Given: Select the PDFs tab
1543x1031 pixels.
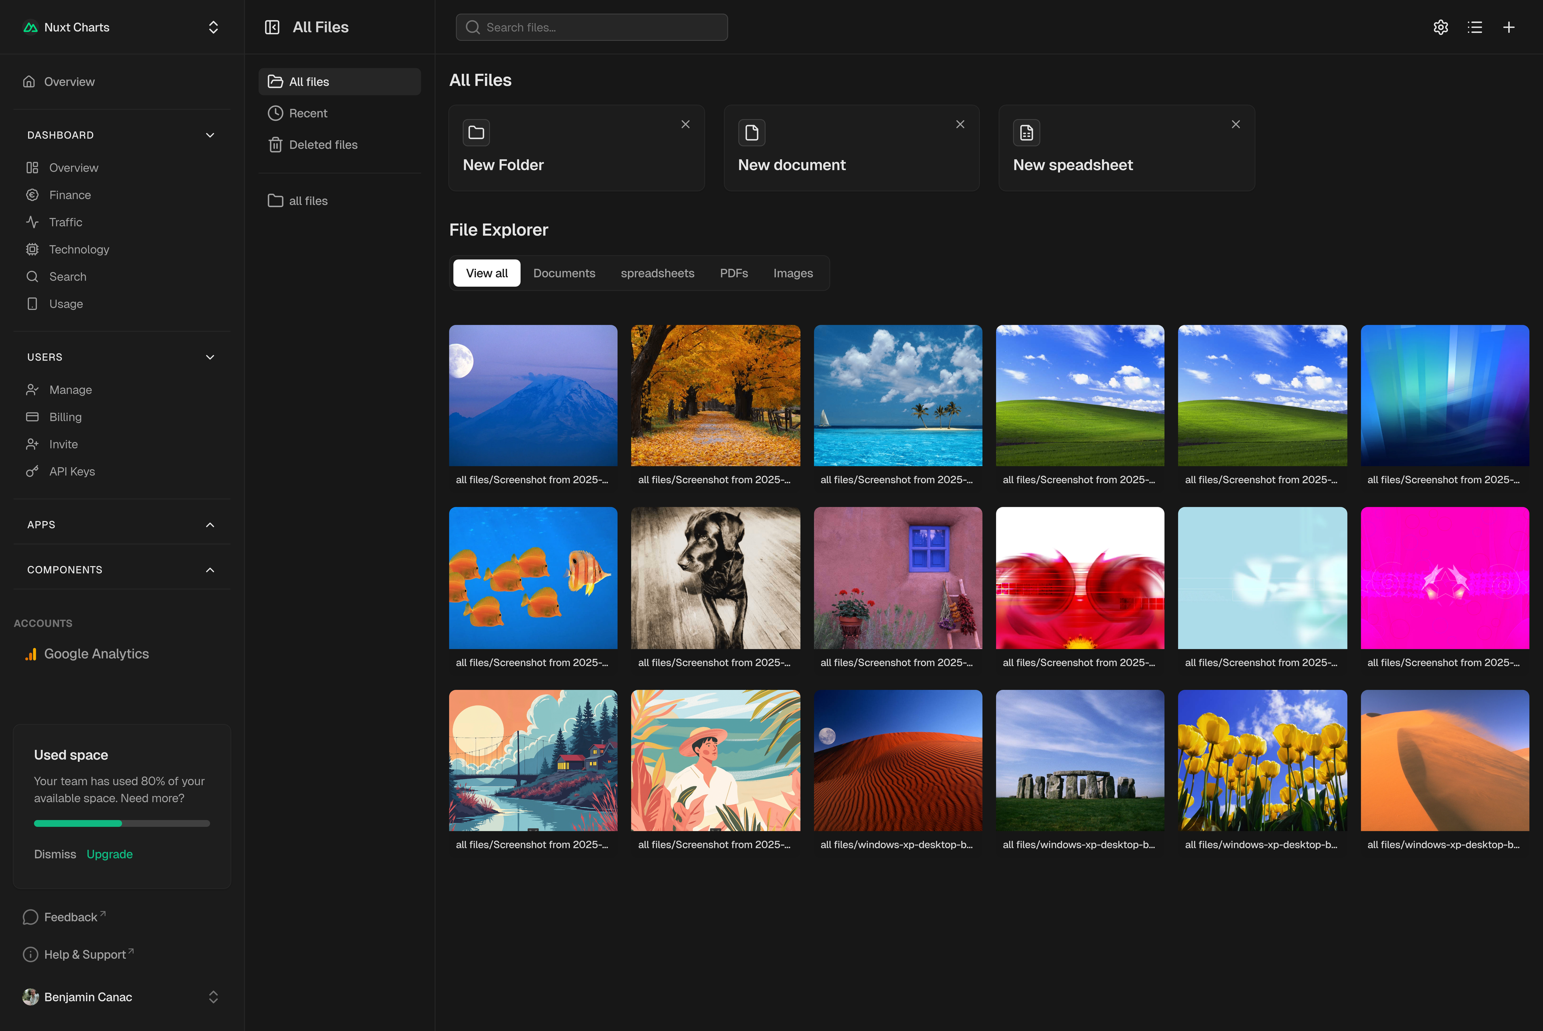Looking at the screenshot, I should coord(734,273).
